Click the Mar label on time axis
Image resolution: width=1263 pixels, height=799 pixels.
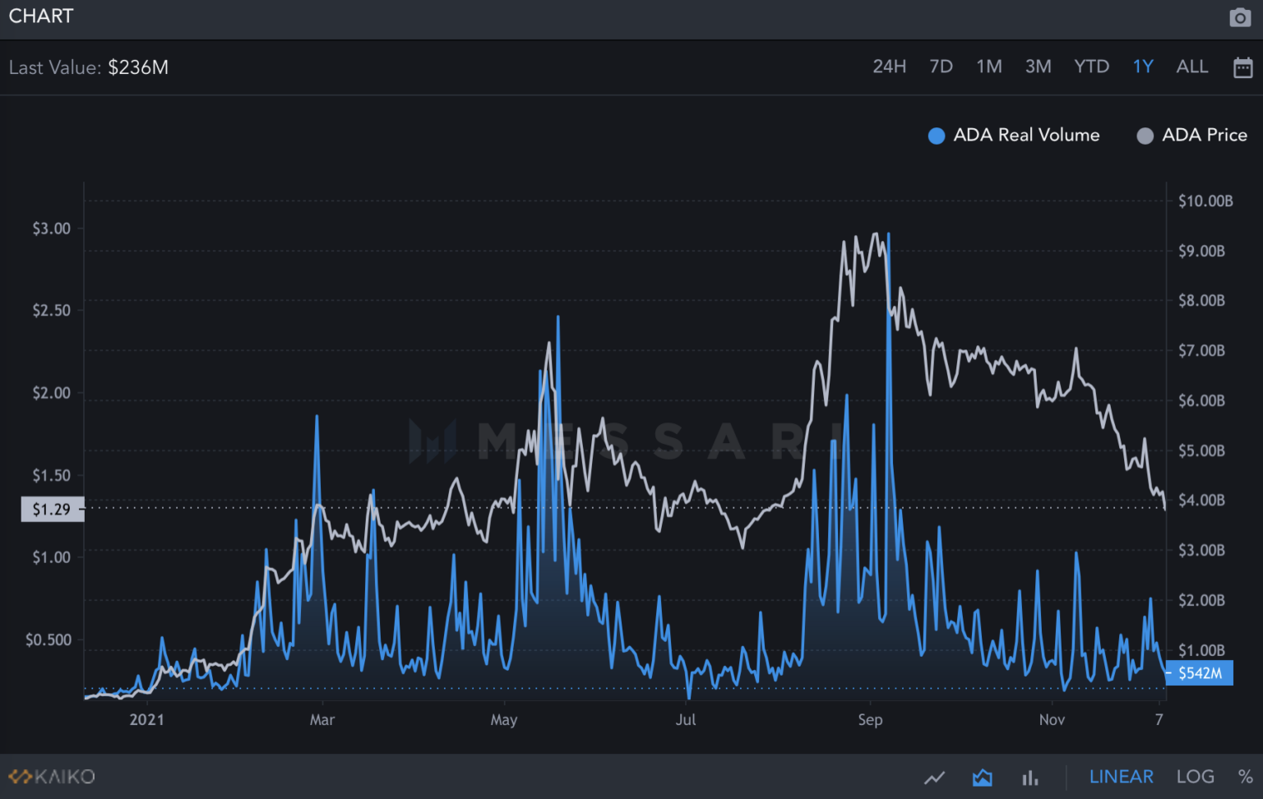tap(322, 720)
